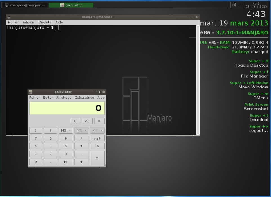Click the +/- sign change button
271x197 pixels.
tap(66, 162)
